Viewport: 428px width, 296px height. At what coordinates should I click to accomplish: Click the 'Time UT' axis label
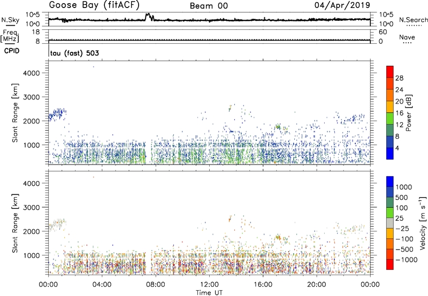[209, 293]
